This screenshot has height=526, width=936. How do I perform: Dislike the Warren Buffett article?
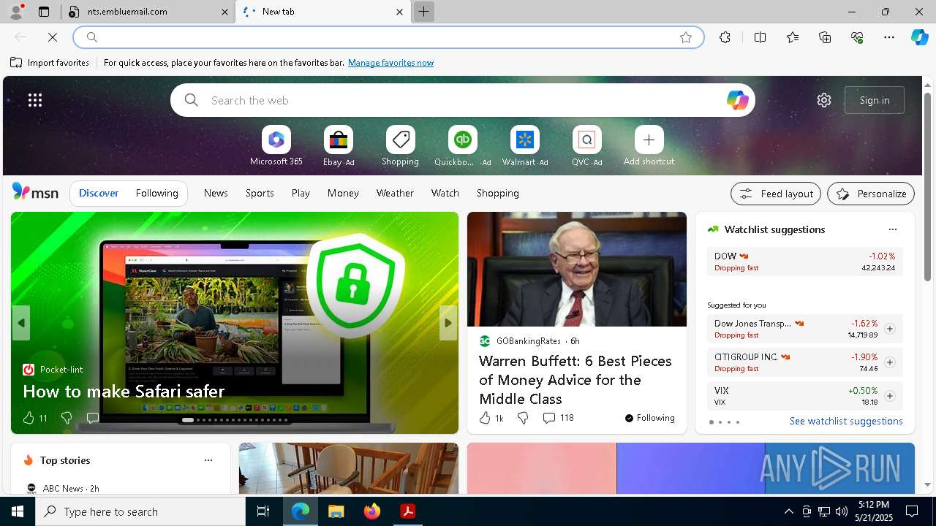523,418
